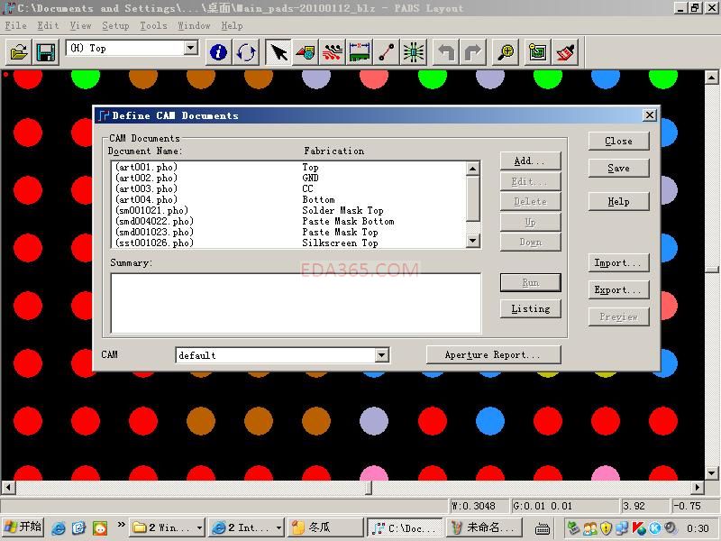Click the Undo arrow icon
Image resolution: width=721 pixels, height=541 pixels.
pos(445,52)
